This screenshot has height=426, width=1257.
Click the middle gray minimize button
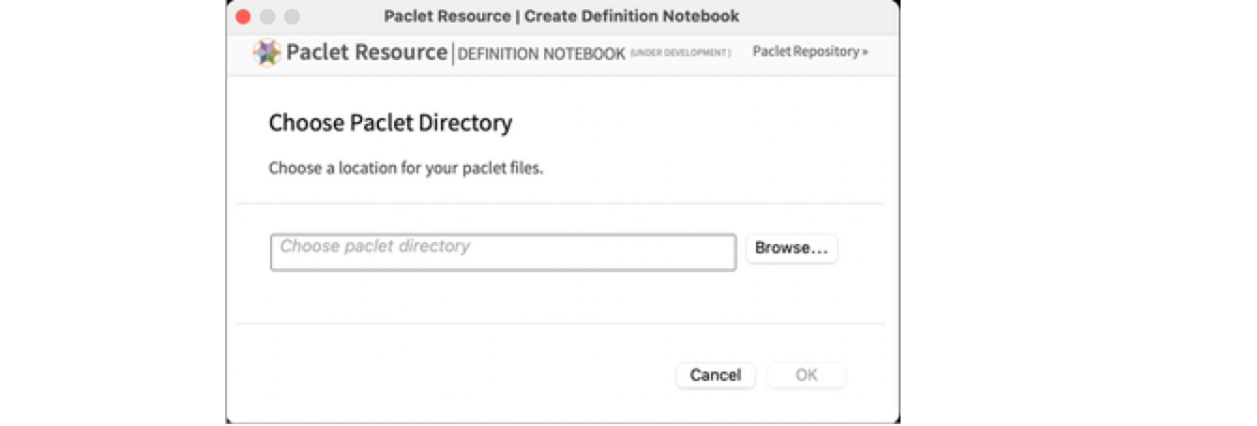click(267, 17)
